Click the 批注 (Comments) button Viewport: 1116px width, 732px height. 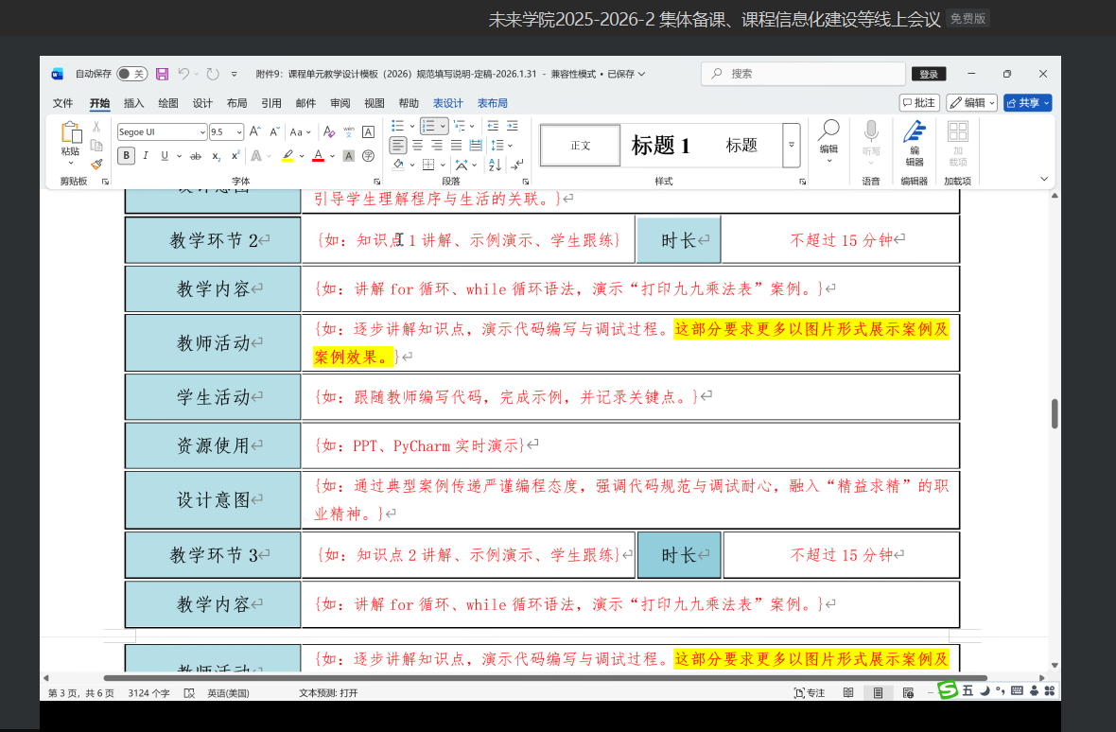click(x=919, y=103)
